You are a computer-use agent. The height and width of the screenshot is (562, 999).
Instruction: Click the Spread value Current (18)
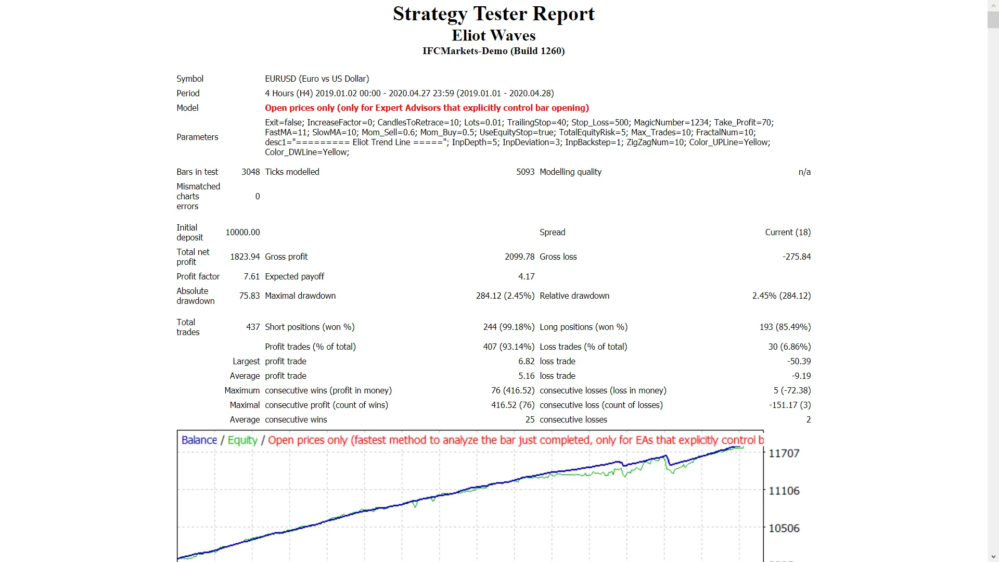pyautogui.click(x=787, y=232)
